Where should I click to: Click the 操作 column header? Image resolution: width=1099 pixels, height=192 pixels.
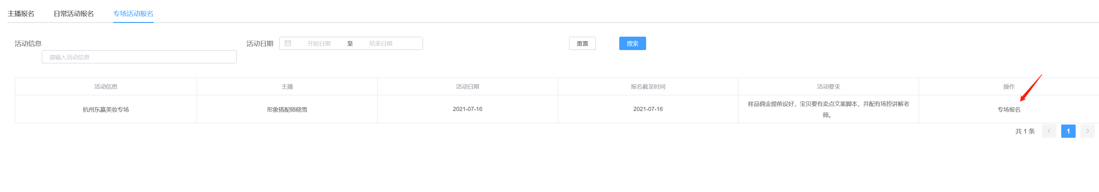coord(1008,87)
